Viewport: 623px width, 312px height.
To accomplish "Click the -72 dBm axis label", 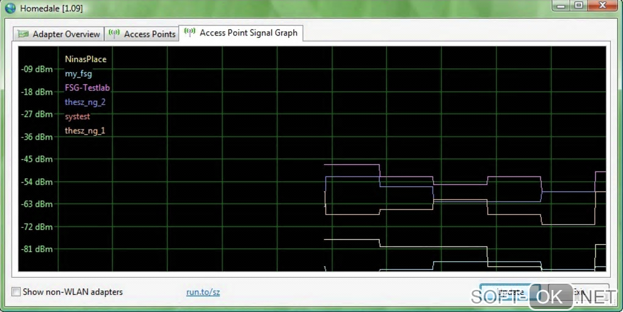I will point(37,227).
